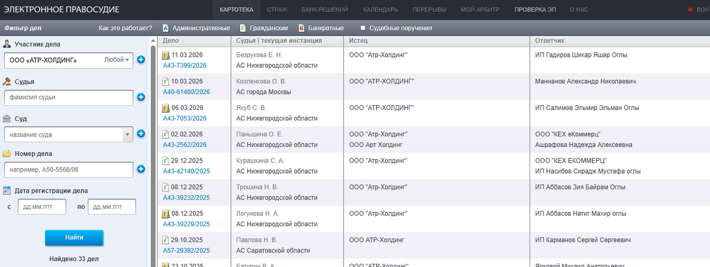
Task: Click the Найти search button
Action: (x=75, y=237)
